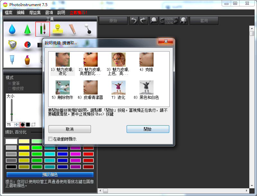Click the zoom out magnifier icon
This screenshot has height=196, width=257.
tap(154, 21)
